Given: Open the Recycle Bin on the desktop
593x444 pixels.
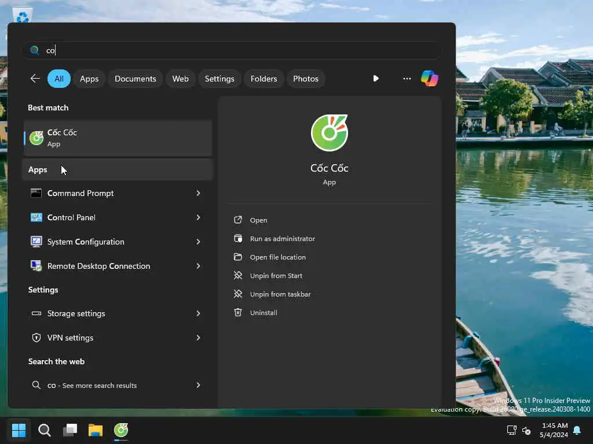Looking at the screenshot, I should coord(23,16).
